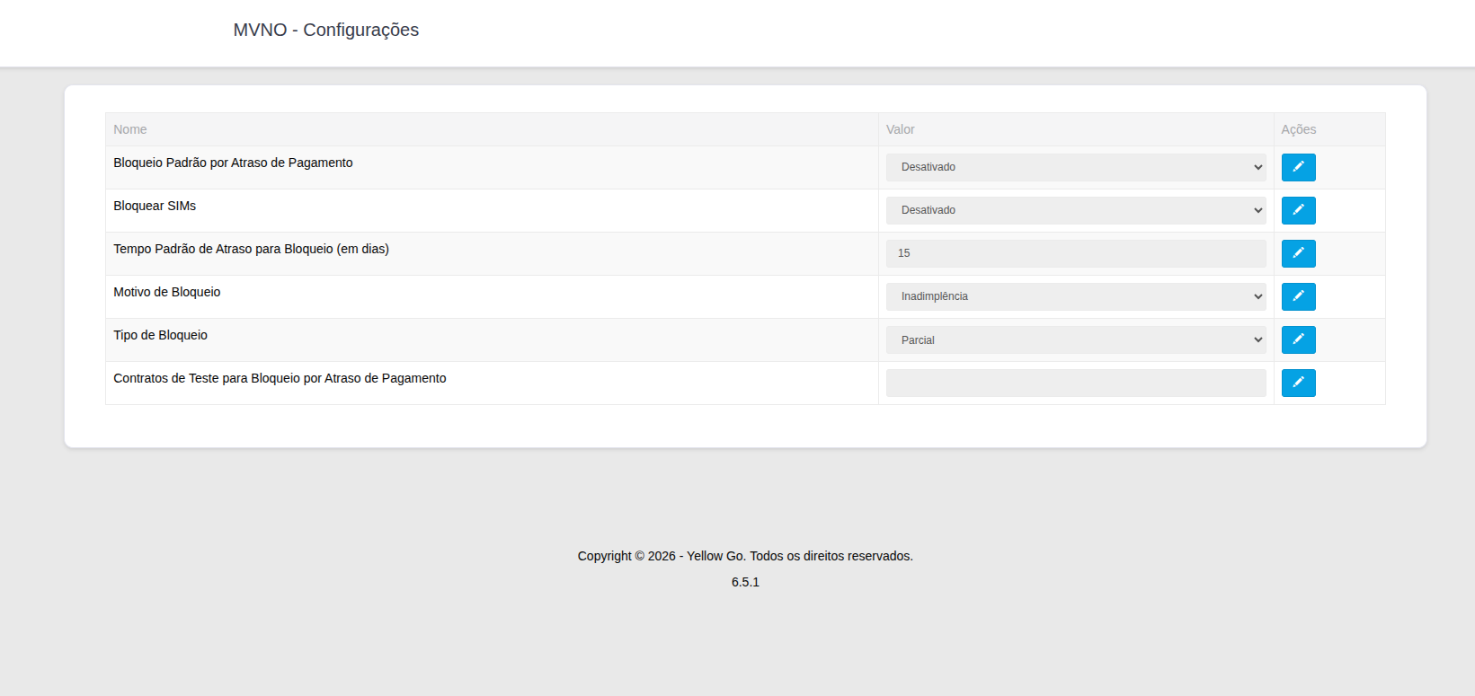
Task: Click the pencil icon for Bloquear SIMs
Action: pyautogui.click(x=1298, y=210)
